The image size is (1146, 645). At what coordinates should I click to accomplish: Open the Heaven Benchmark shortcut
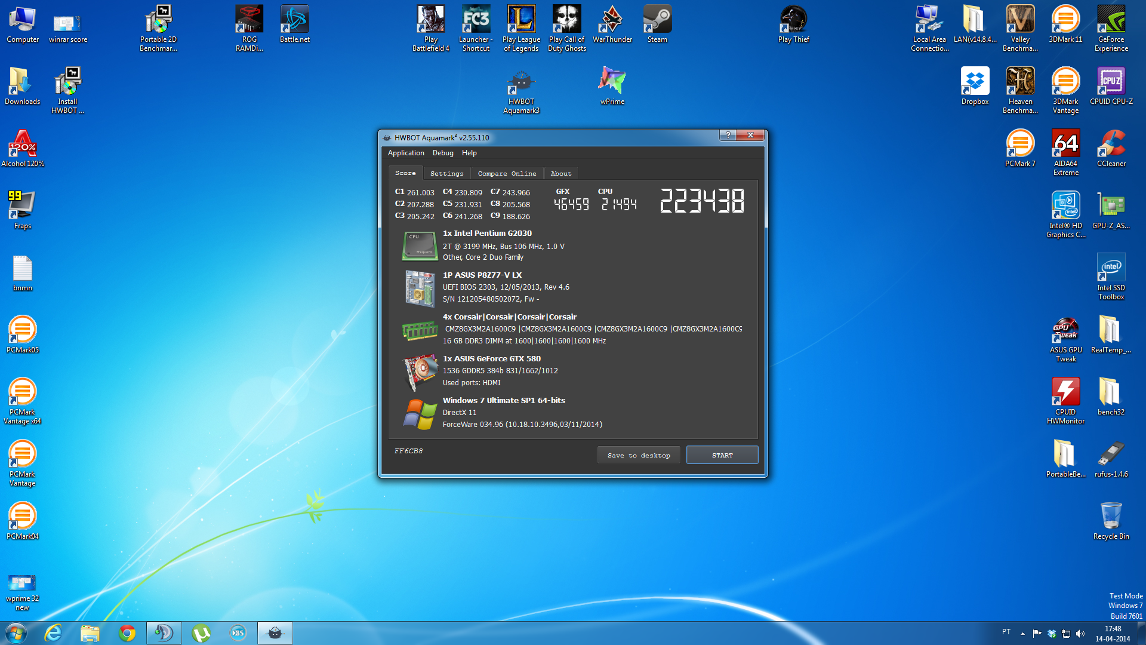pos(1020,90)
